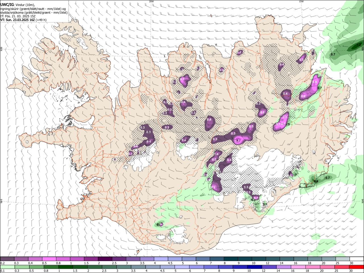The image size is (364, 273).
Task: Click the dark green rain patch showing 1.2
Action: 357,45
